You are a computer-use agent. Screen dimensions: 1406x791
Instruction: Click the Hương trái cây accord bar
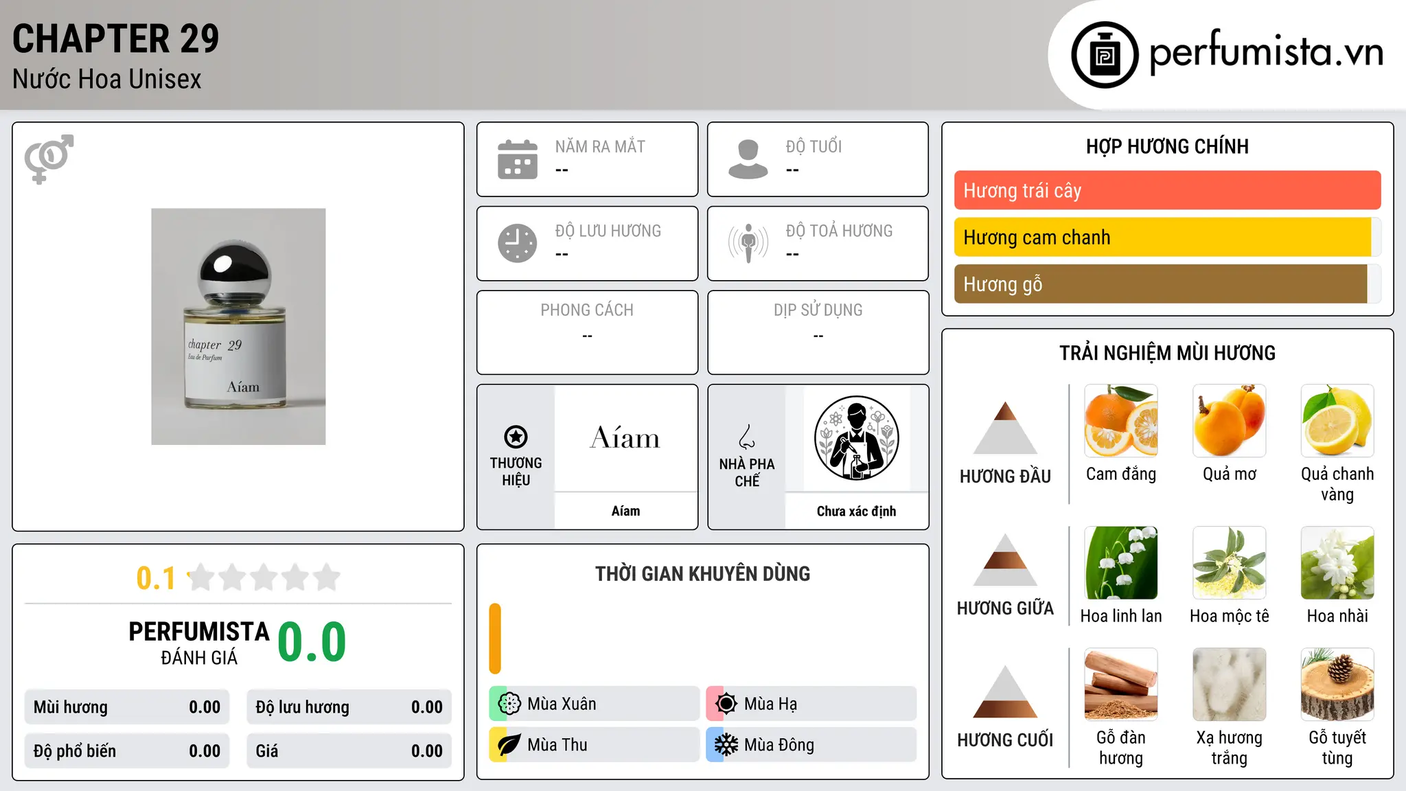pos(1167,190)
